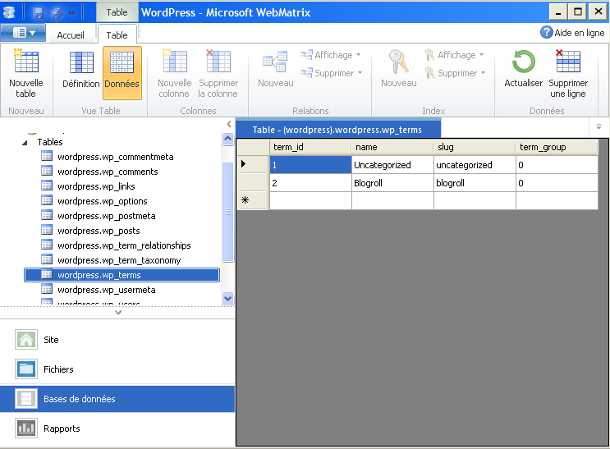Open the Fichiers workspace
The width and height of the screenshot is (610, 449).
coord(58,369)
